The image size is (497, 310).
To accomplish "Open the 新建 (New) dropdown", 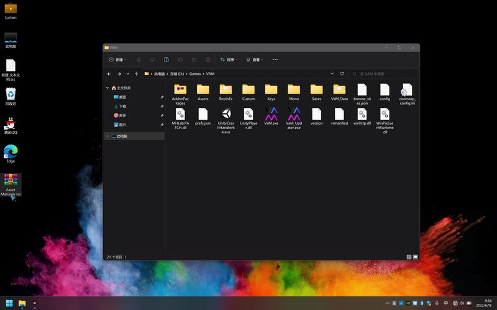I will tap(117, 60).
